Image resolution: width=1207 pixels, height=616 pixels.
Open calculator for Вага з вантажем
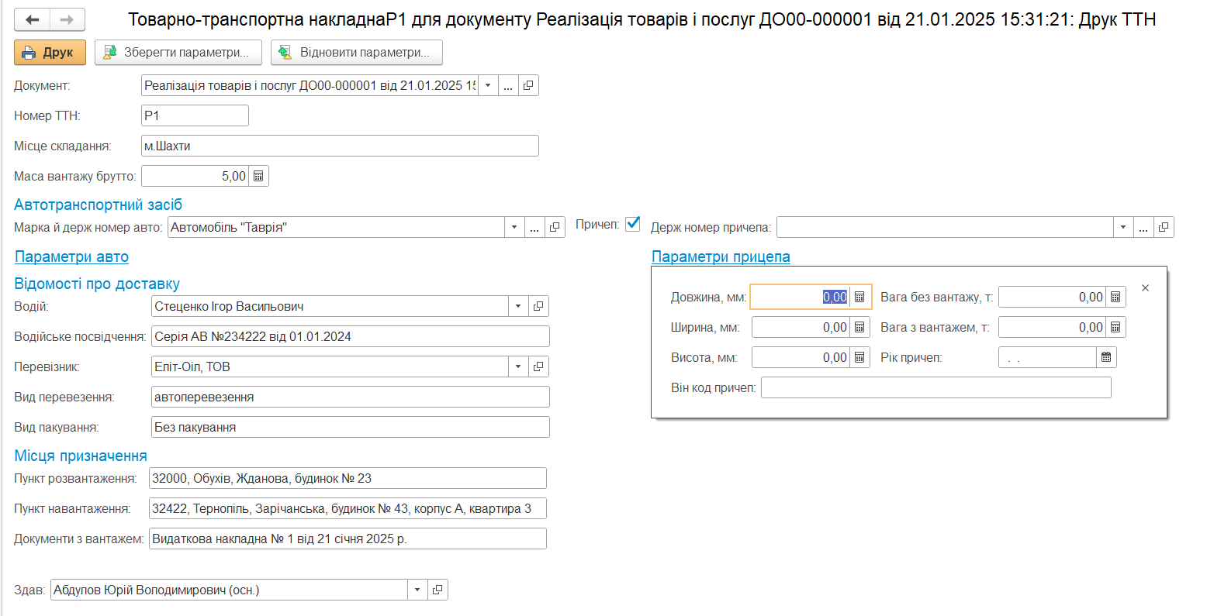(1115, 327)
